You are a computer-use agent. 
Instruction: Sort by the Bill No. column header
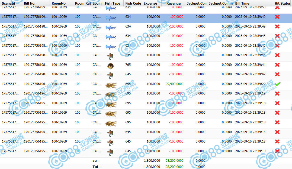pos(30,4)
